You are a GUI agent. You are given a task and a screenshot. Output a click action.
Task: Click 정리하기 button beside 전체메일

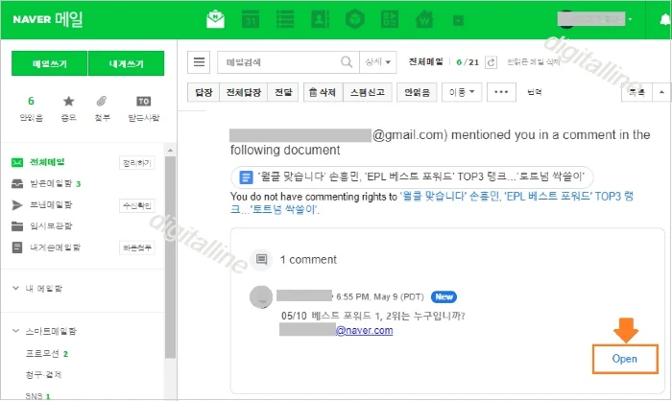coord(136,163)
